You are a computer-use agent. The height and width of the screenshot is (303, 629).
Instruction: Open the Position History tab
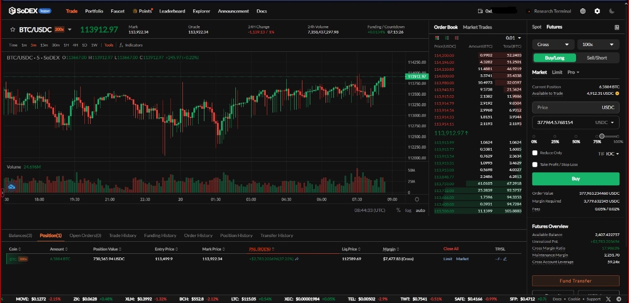coord(236,235)
